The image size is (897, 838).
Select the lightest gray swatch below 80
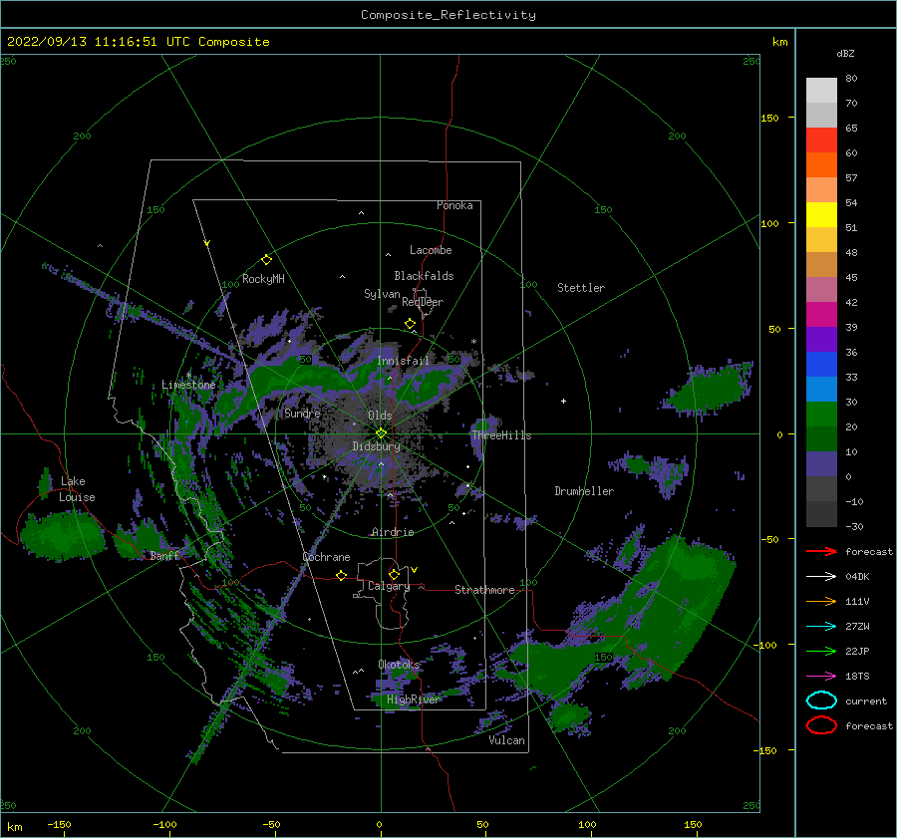click(x=821, y=91)
